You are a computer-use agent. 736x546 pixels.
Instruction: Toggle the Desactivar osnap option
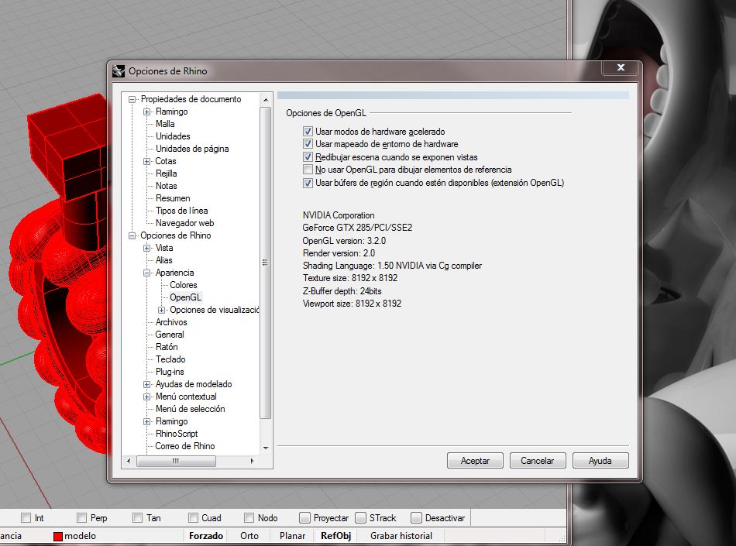tap(416, 518)
